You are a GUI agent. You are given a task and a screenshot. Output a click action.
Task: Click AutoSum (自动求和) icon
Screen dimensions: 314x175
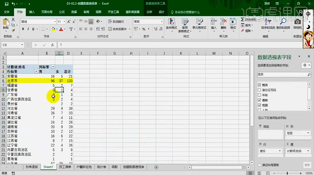pyautogui.click(x=243, y=20)
